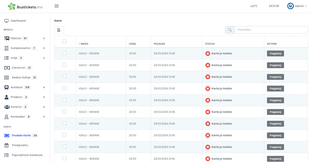Toggle the hamburger sidebar menu icon
The image size is (311, 162).
(57, 6)
